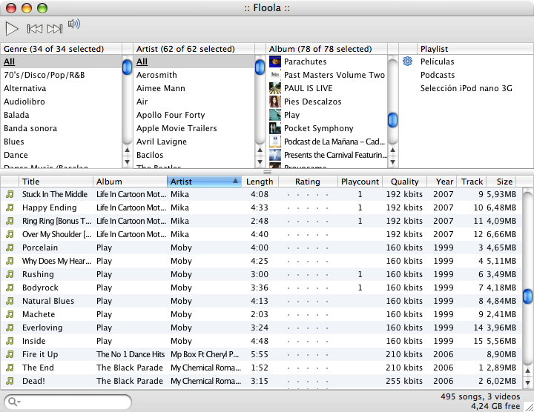Click the Presents the Carnival cover art

click(x=275, y=155)
